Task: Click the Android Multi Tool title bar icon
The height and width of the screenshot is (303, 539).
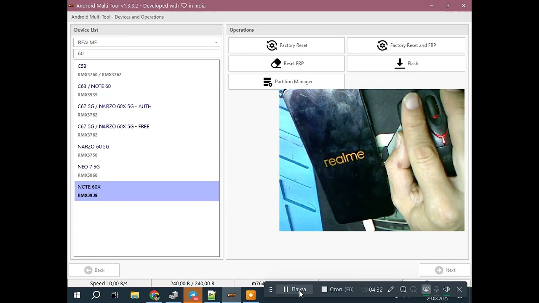Action: (71, 5)
